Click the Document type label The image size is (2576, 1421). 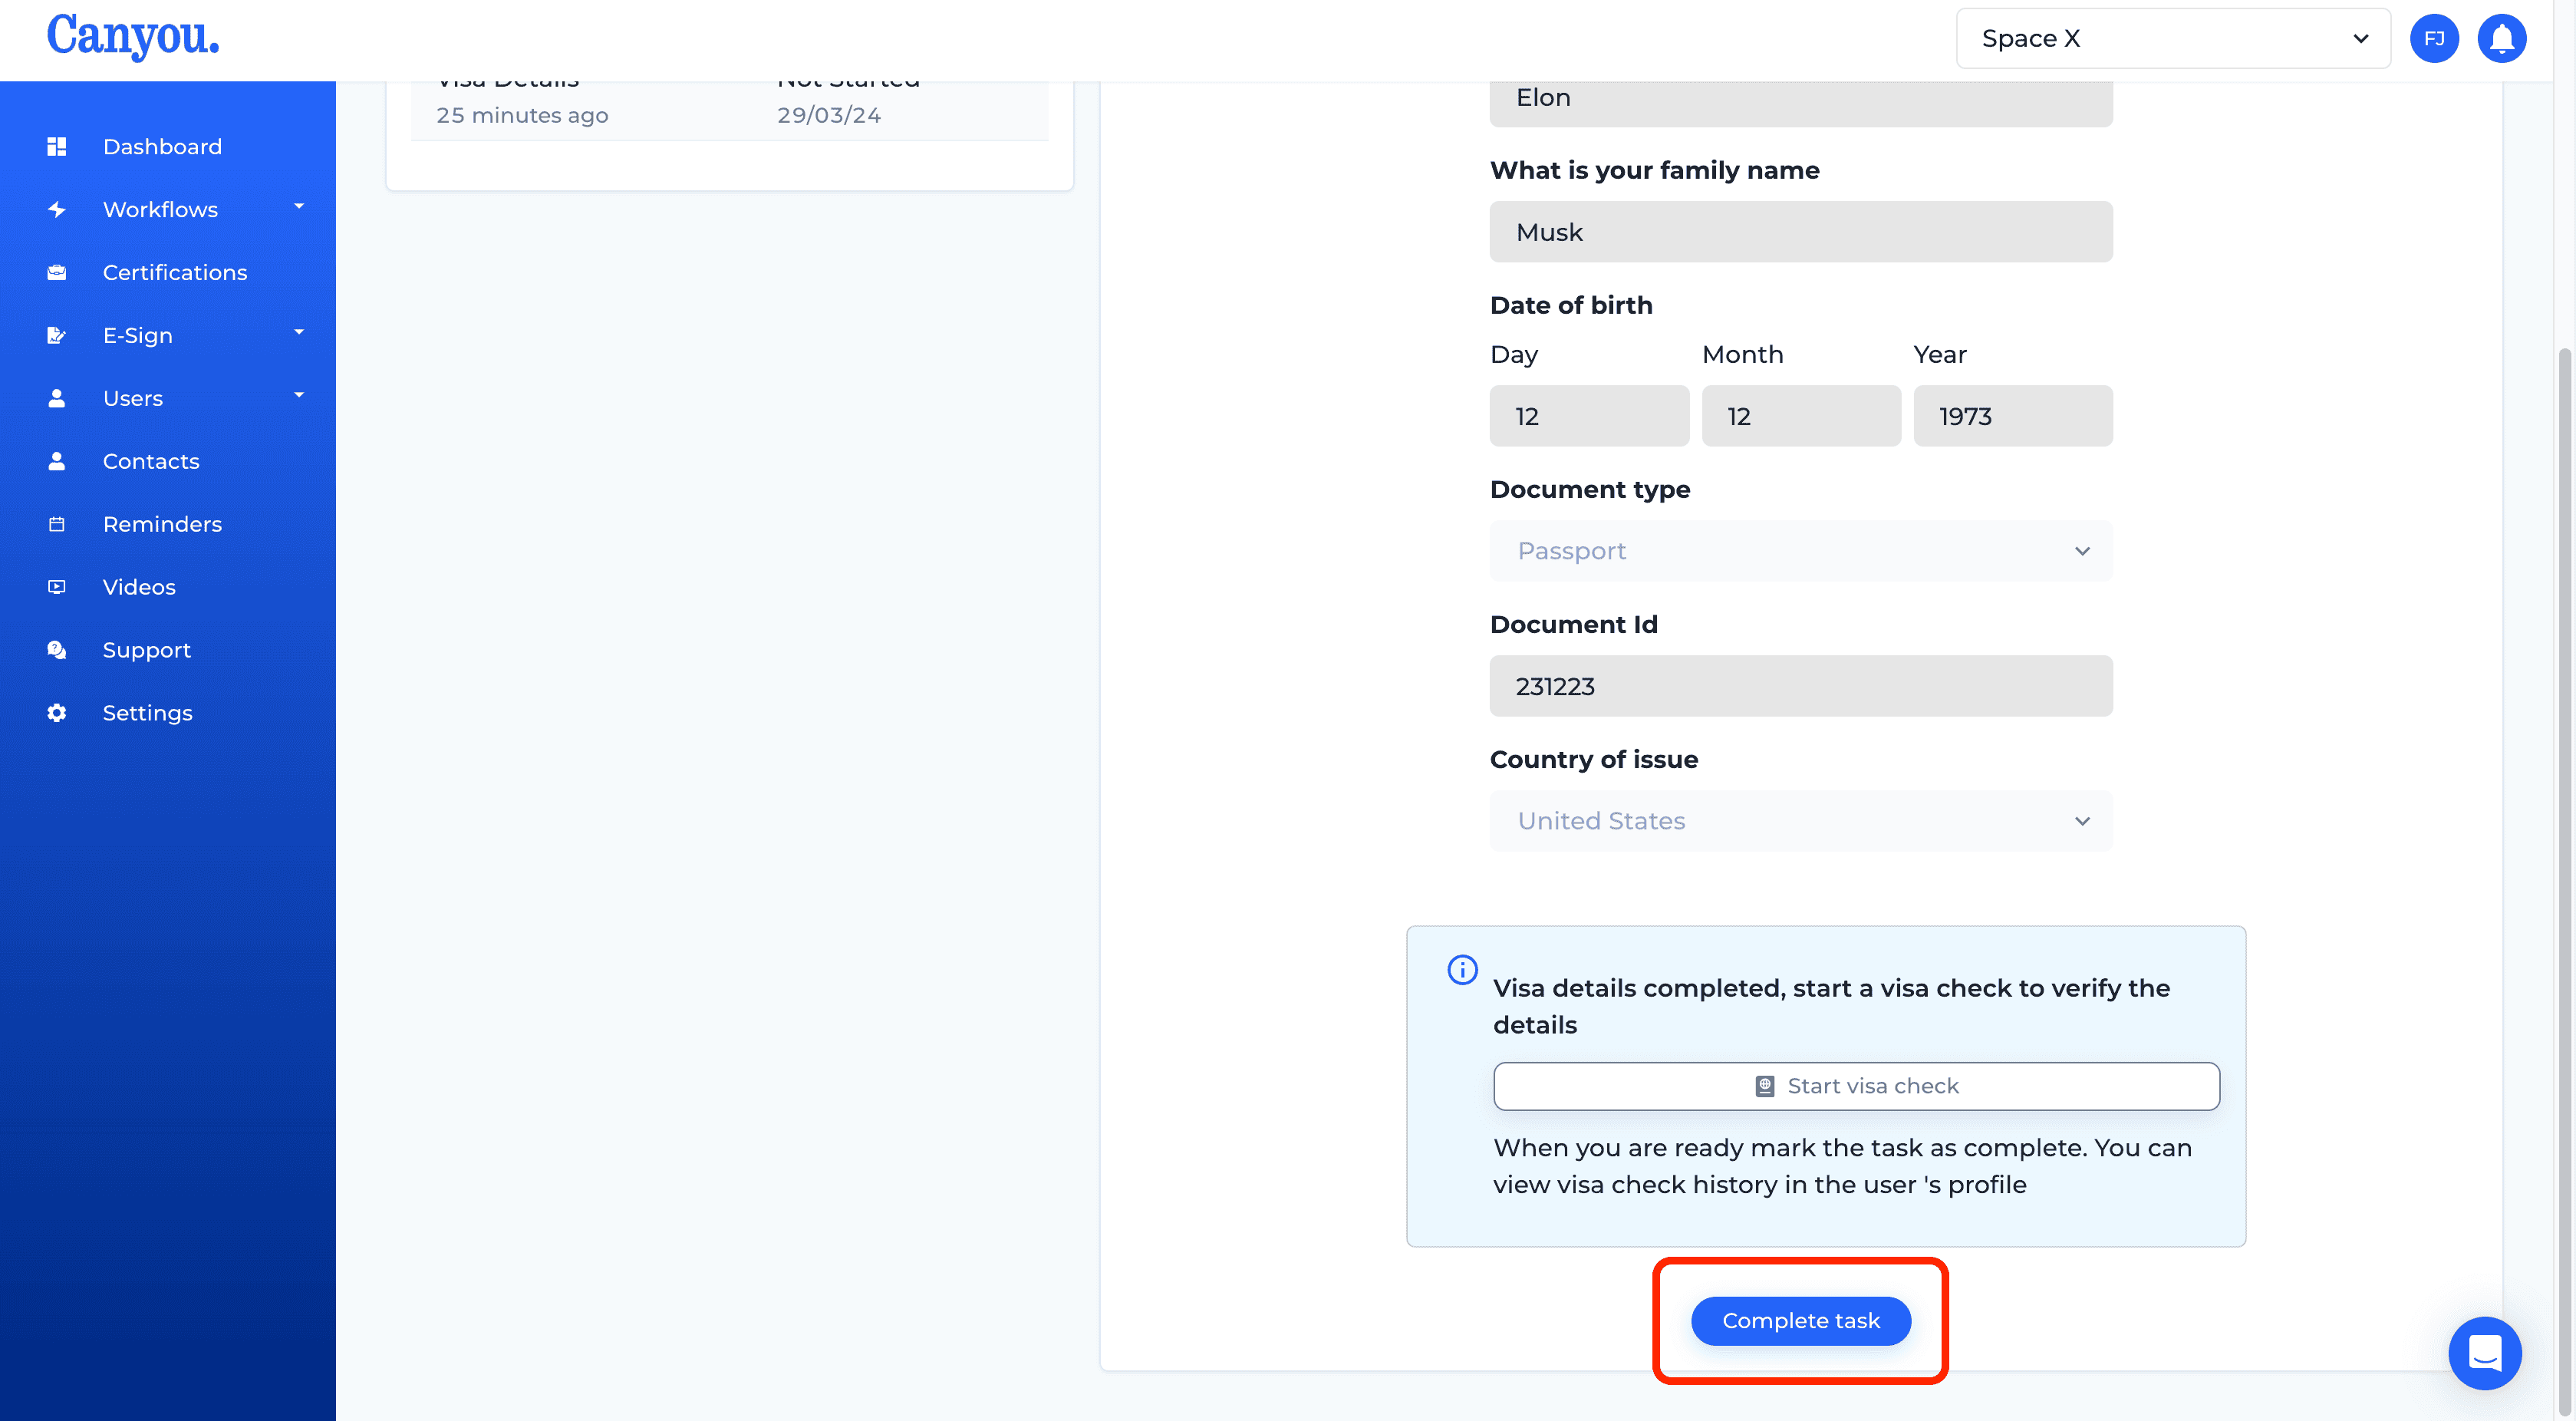coord(1590,489)
